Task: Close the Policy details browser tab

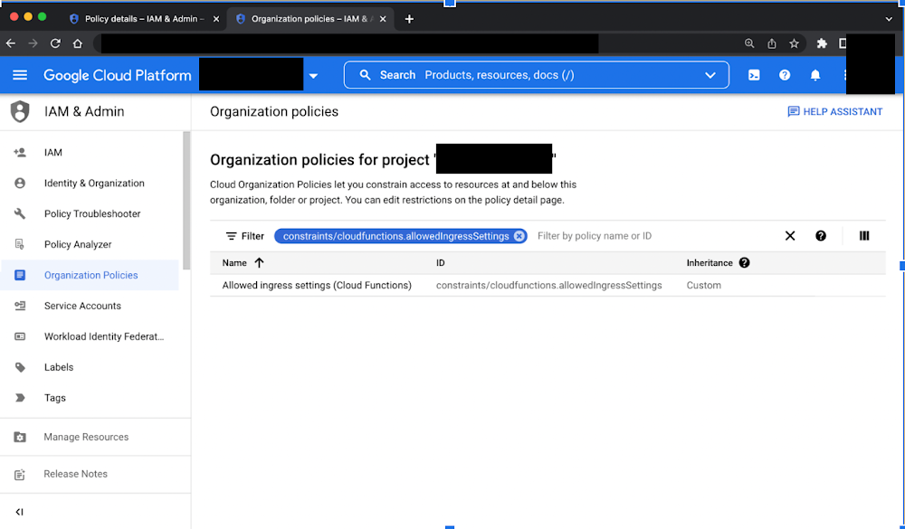Action: pyautogui.click(x=216, y=19)
